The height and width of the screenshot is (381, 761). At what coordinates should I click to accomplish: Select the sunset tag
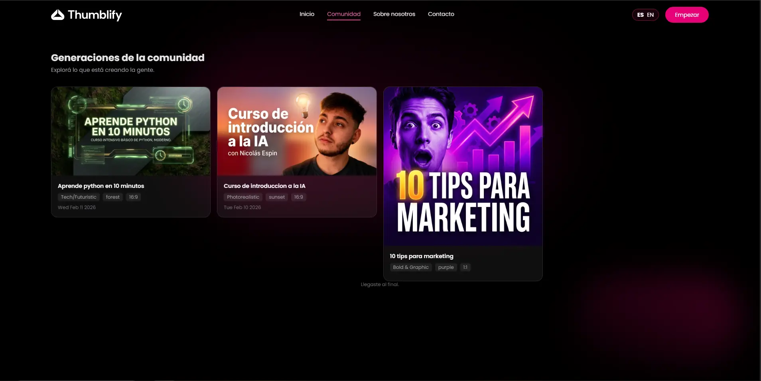click(277, 197)
